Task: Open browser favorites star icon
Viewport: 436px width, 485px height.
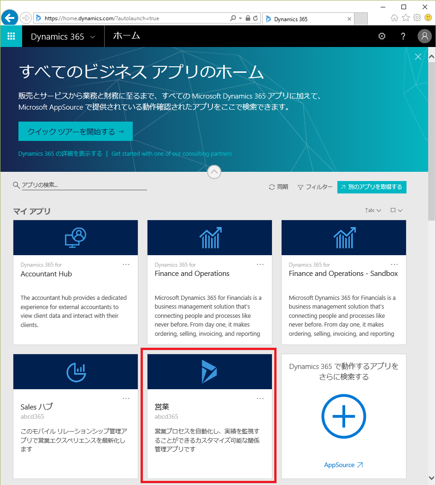Action: pyautogui.click(x=406, y=18)
